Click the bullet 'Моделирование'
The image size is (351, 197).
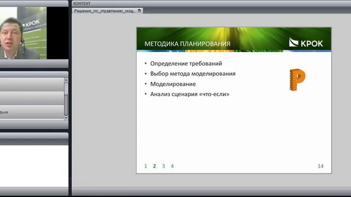click(x=173, y=84)
